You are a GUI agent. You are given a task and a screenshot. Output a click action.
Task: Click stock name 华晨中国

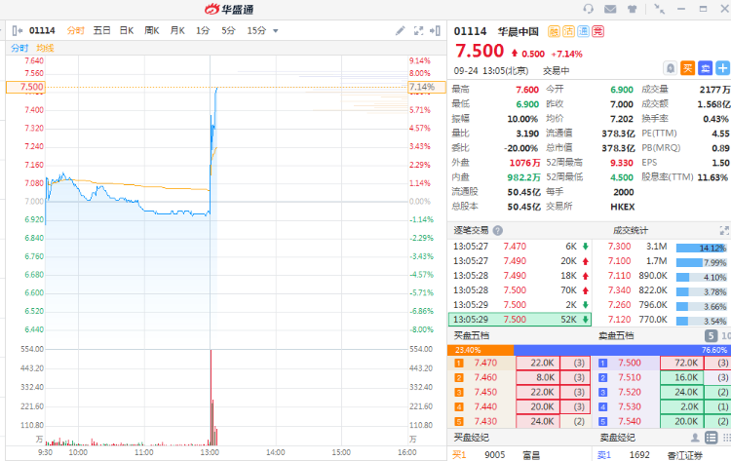click(x=518, y=32)
